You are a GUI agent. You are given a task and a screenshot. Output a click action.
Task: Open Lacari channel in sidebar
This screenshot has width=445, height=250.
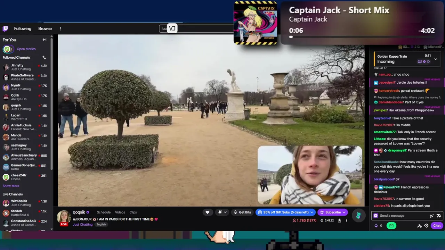25,117
